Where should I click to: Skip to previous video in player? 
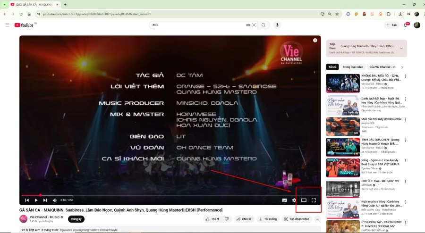[x=27, y=200]
